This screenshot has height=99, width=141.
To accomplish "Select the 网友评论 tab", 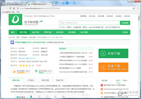I will (60, 80).
